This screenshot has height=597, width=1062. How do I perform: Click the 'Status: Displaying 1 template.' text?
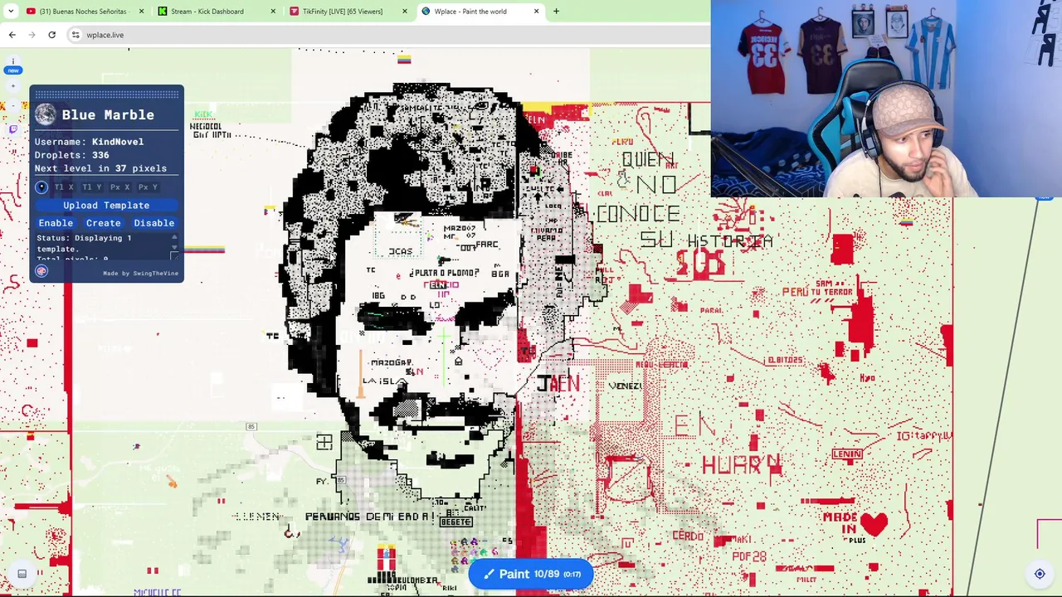click(84, 243)
